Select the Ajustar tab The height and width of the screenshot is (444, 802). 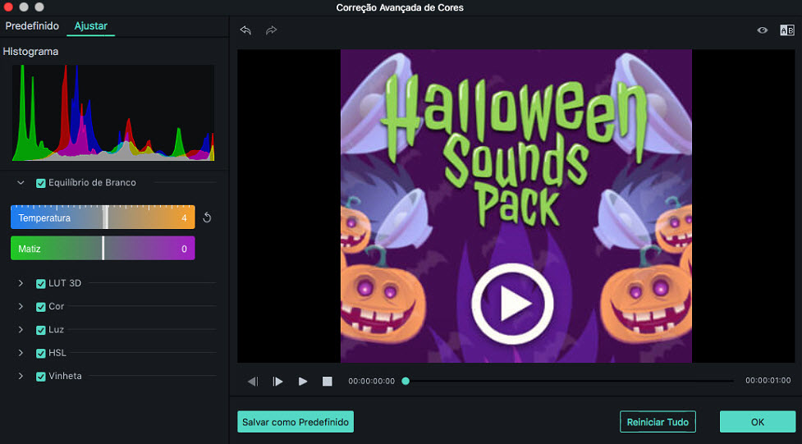point(90,25)
